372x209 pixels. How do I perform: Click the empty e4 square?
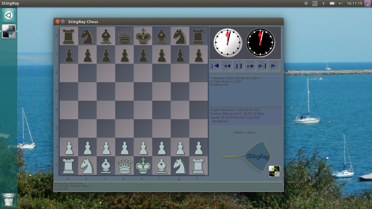point(143,110)
